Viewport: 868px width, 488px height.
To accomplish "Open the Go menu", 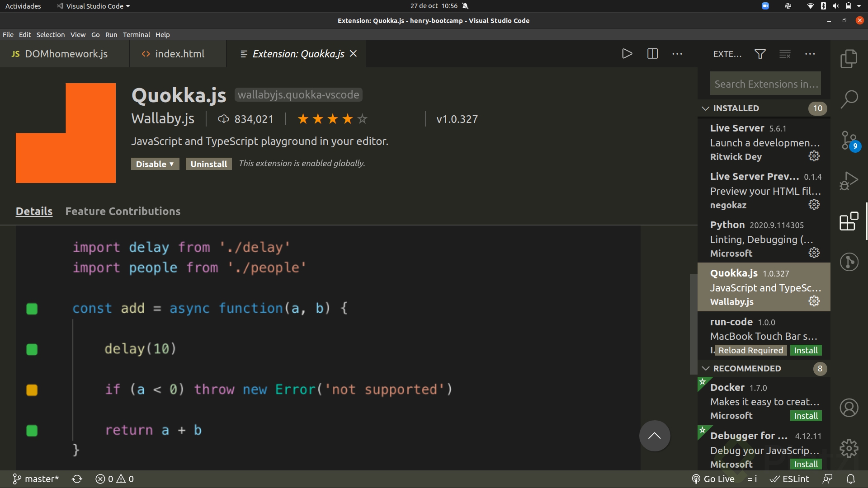I will pyautogui.click(x=95, y=35).
